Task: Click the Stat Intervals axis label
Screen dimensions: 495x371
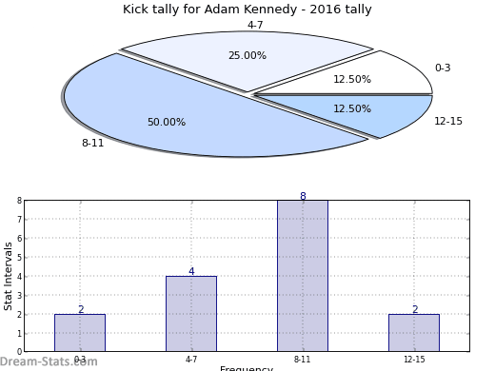Action: click(8, 276)
